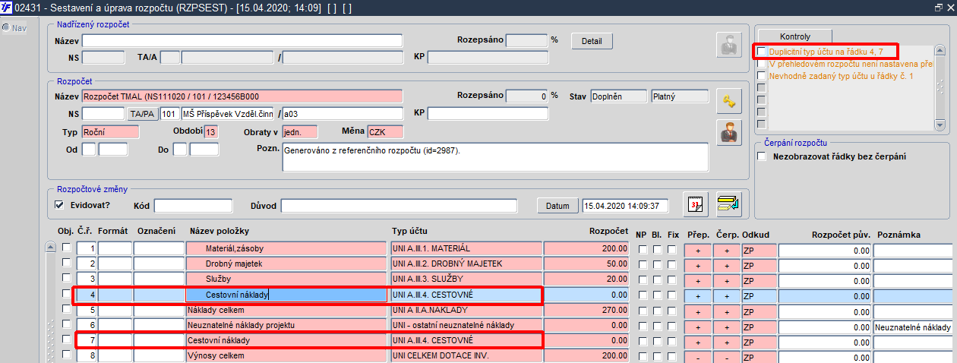Click the Kód input field

tap(193, 206)
